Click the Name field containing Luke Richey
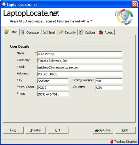The width and height of the screenshot is (139, 145). pos(80,54)
